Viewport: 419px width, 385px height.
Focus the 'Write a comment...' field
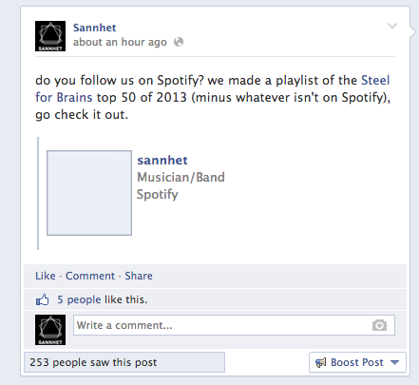pos(234,325)
